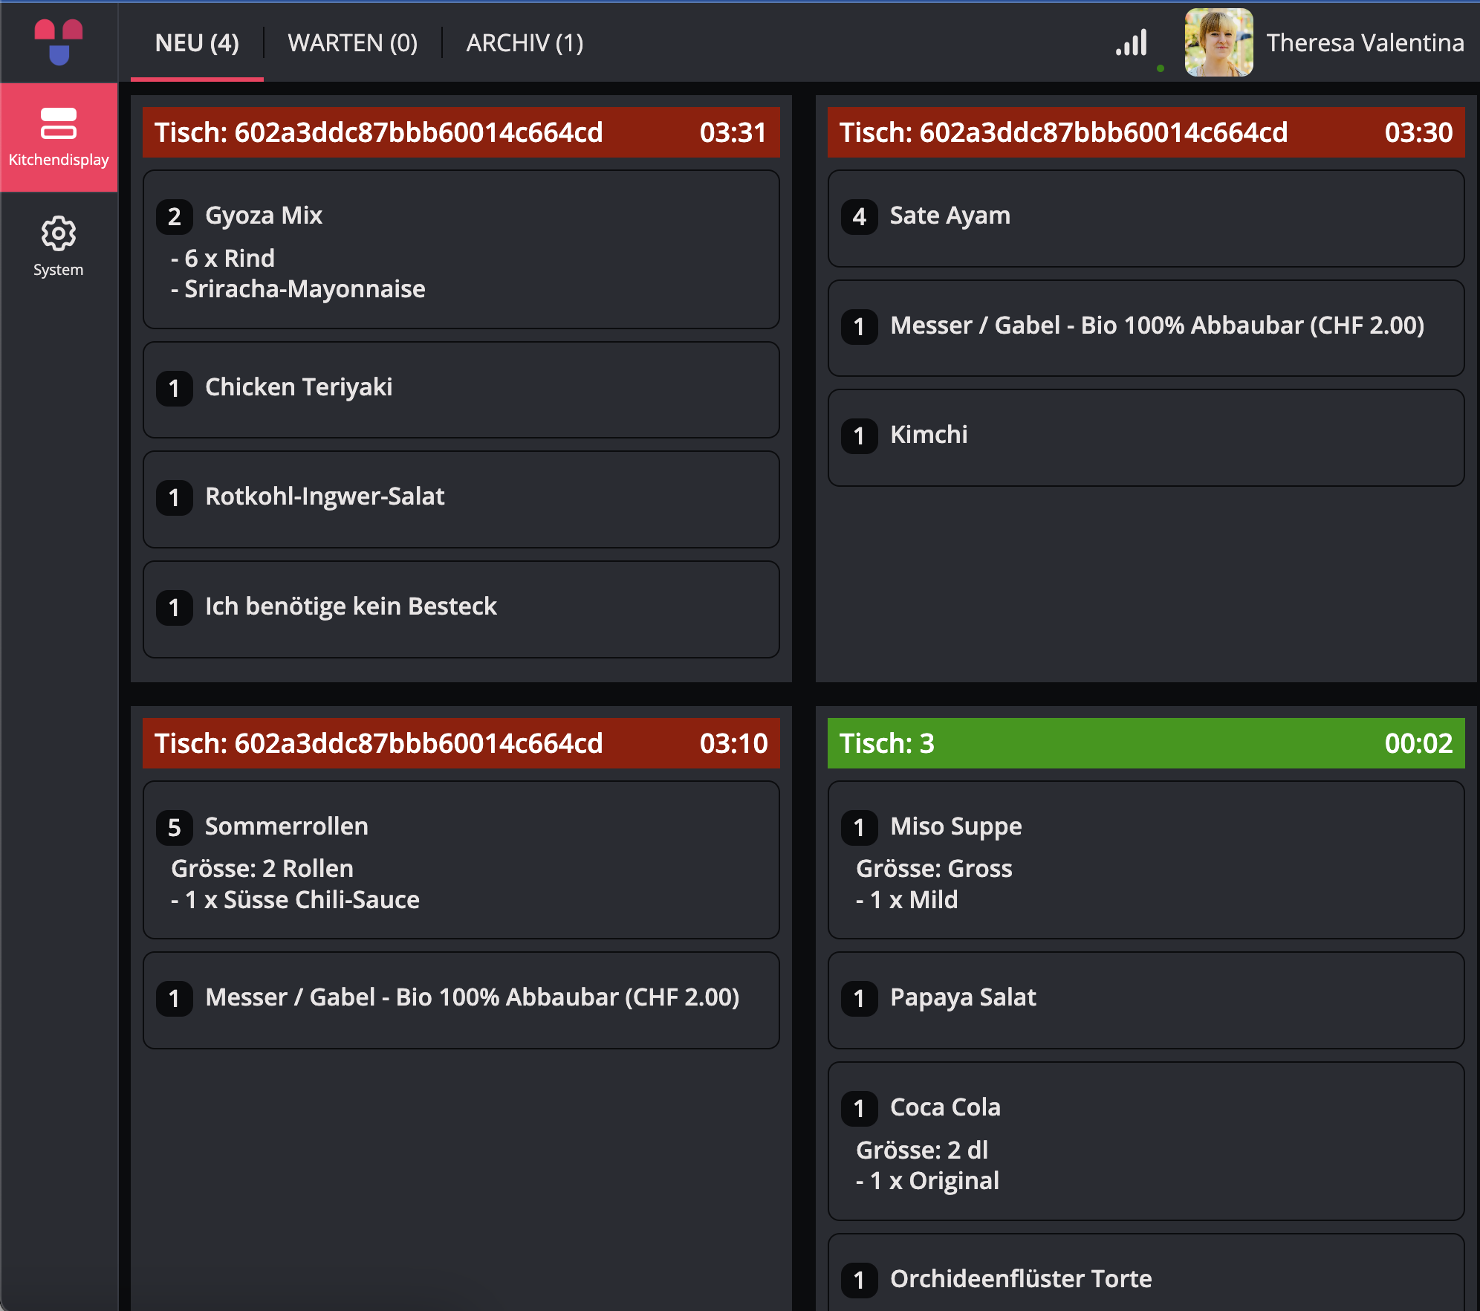Click the green Tisch: 3 order header
Viewport: 1480px width, 1311px height.
pos(1146,743)
